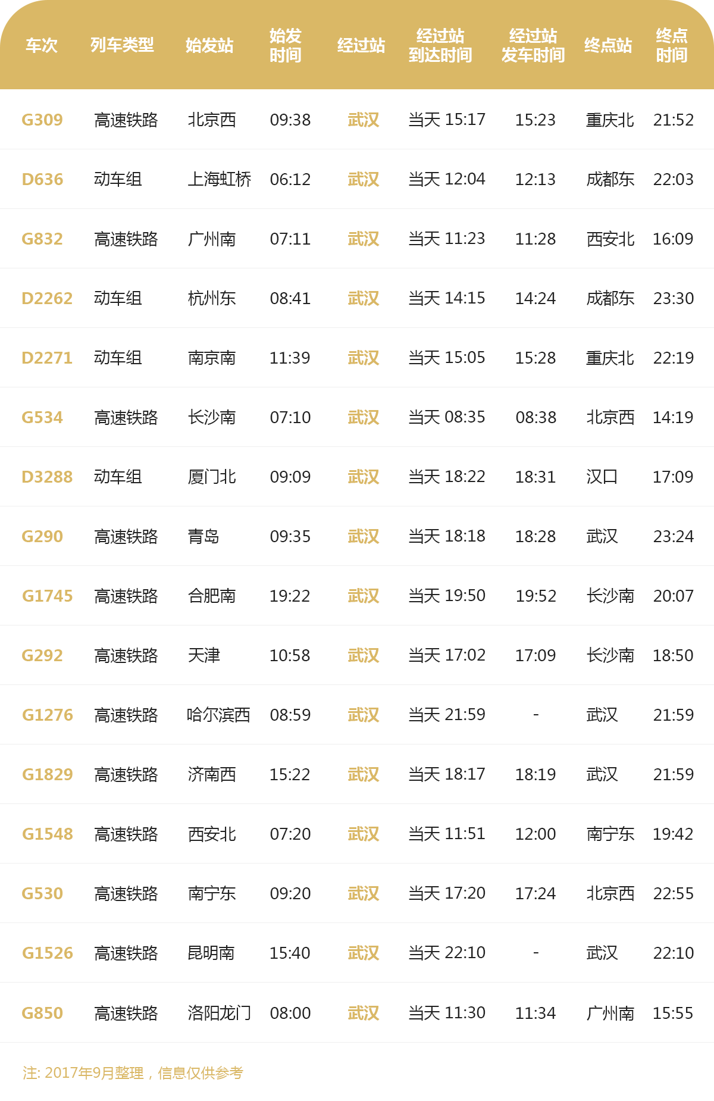Click the 终点站 column header
This screenshot has width=714, height=1101.
point(608,45)
